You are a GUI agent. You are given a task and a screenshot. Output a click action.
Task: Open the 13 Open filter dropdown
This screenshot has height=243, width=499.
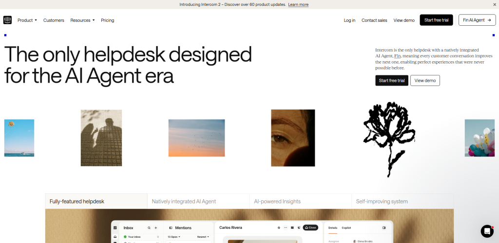tap(174, 237)
